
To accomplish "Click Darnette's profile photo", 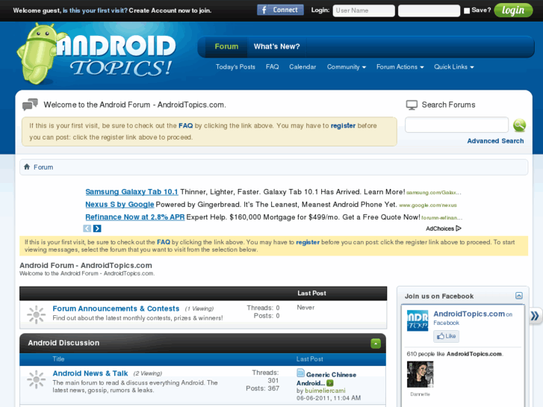I will (x=420, y=374).
